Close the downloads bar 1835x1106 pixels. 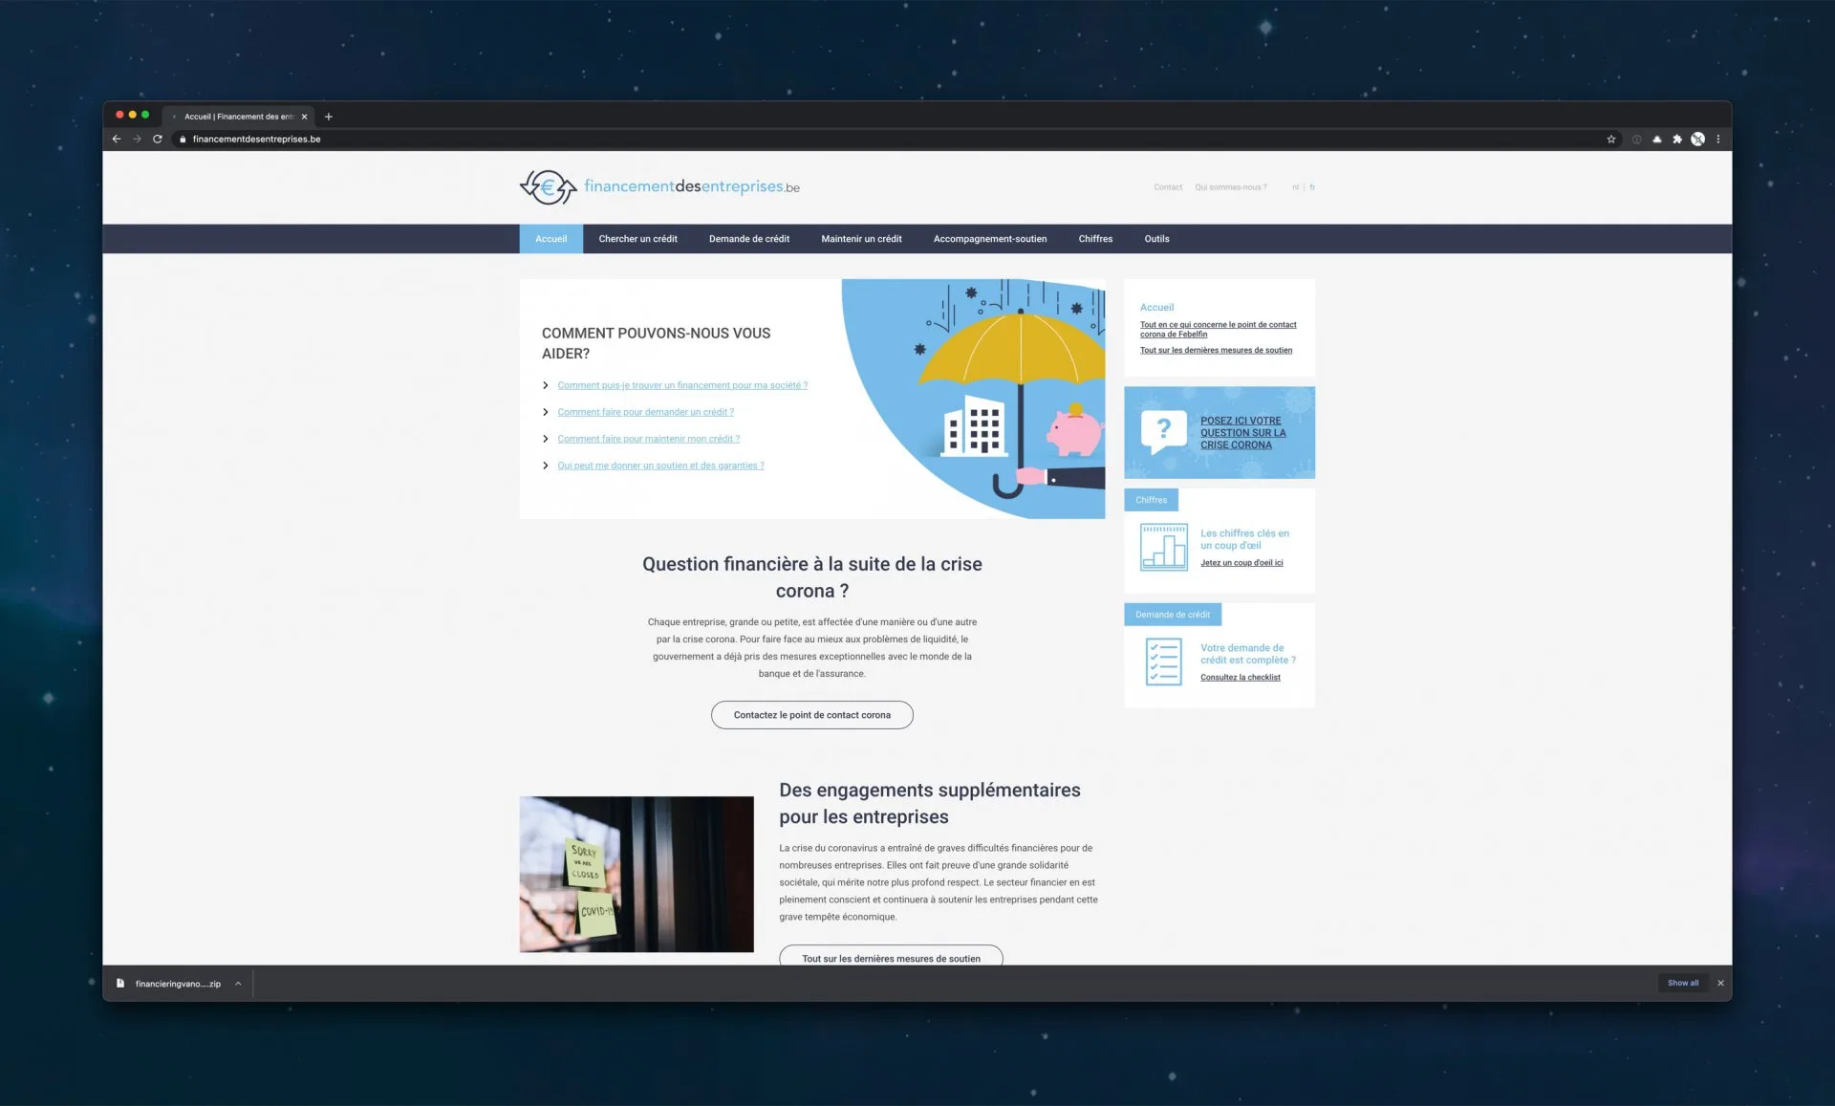[1720, 983]
